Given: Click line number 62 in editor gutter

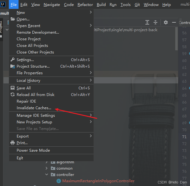Looking at the screenshot, I should (x=184, y=74).
